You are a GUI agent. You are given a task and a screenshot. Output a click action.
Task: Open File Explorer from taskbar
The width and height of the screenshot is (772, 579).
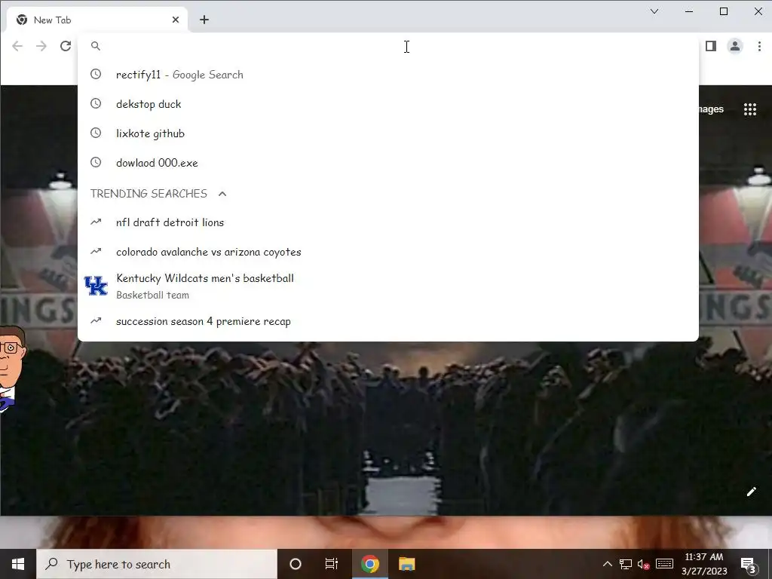coord(406,564)
